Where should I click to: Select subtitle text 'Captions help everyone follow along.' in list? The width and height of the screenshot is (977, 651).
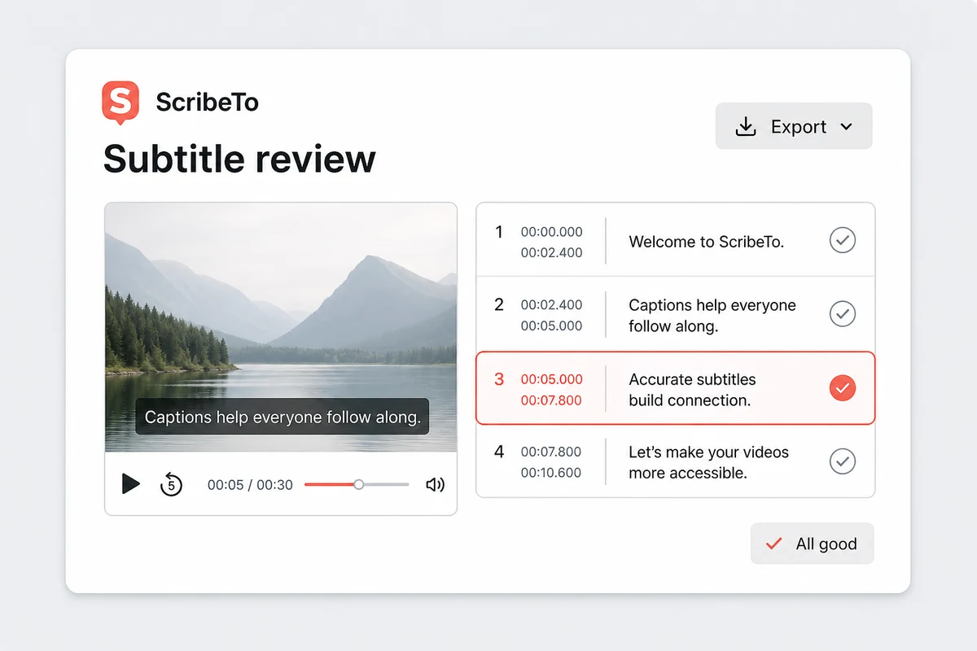(x=712, y=316)
